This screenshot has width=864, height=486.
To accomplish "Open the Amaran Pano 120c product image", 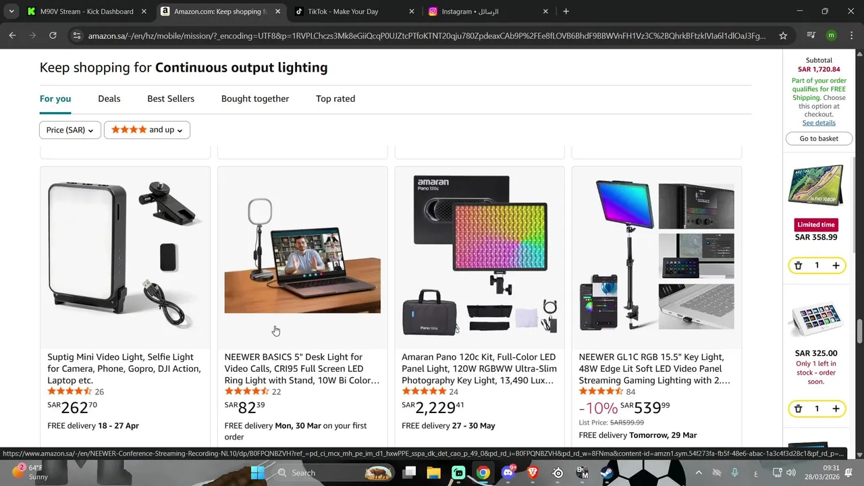I will (479, 256).
